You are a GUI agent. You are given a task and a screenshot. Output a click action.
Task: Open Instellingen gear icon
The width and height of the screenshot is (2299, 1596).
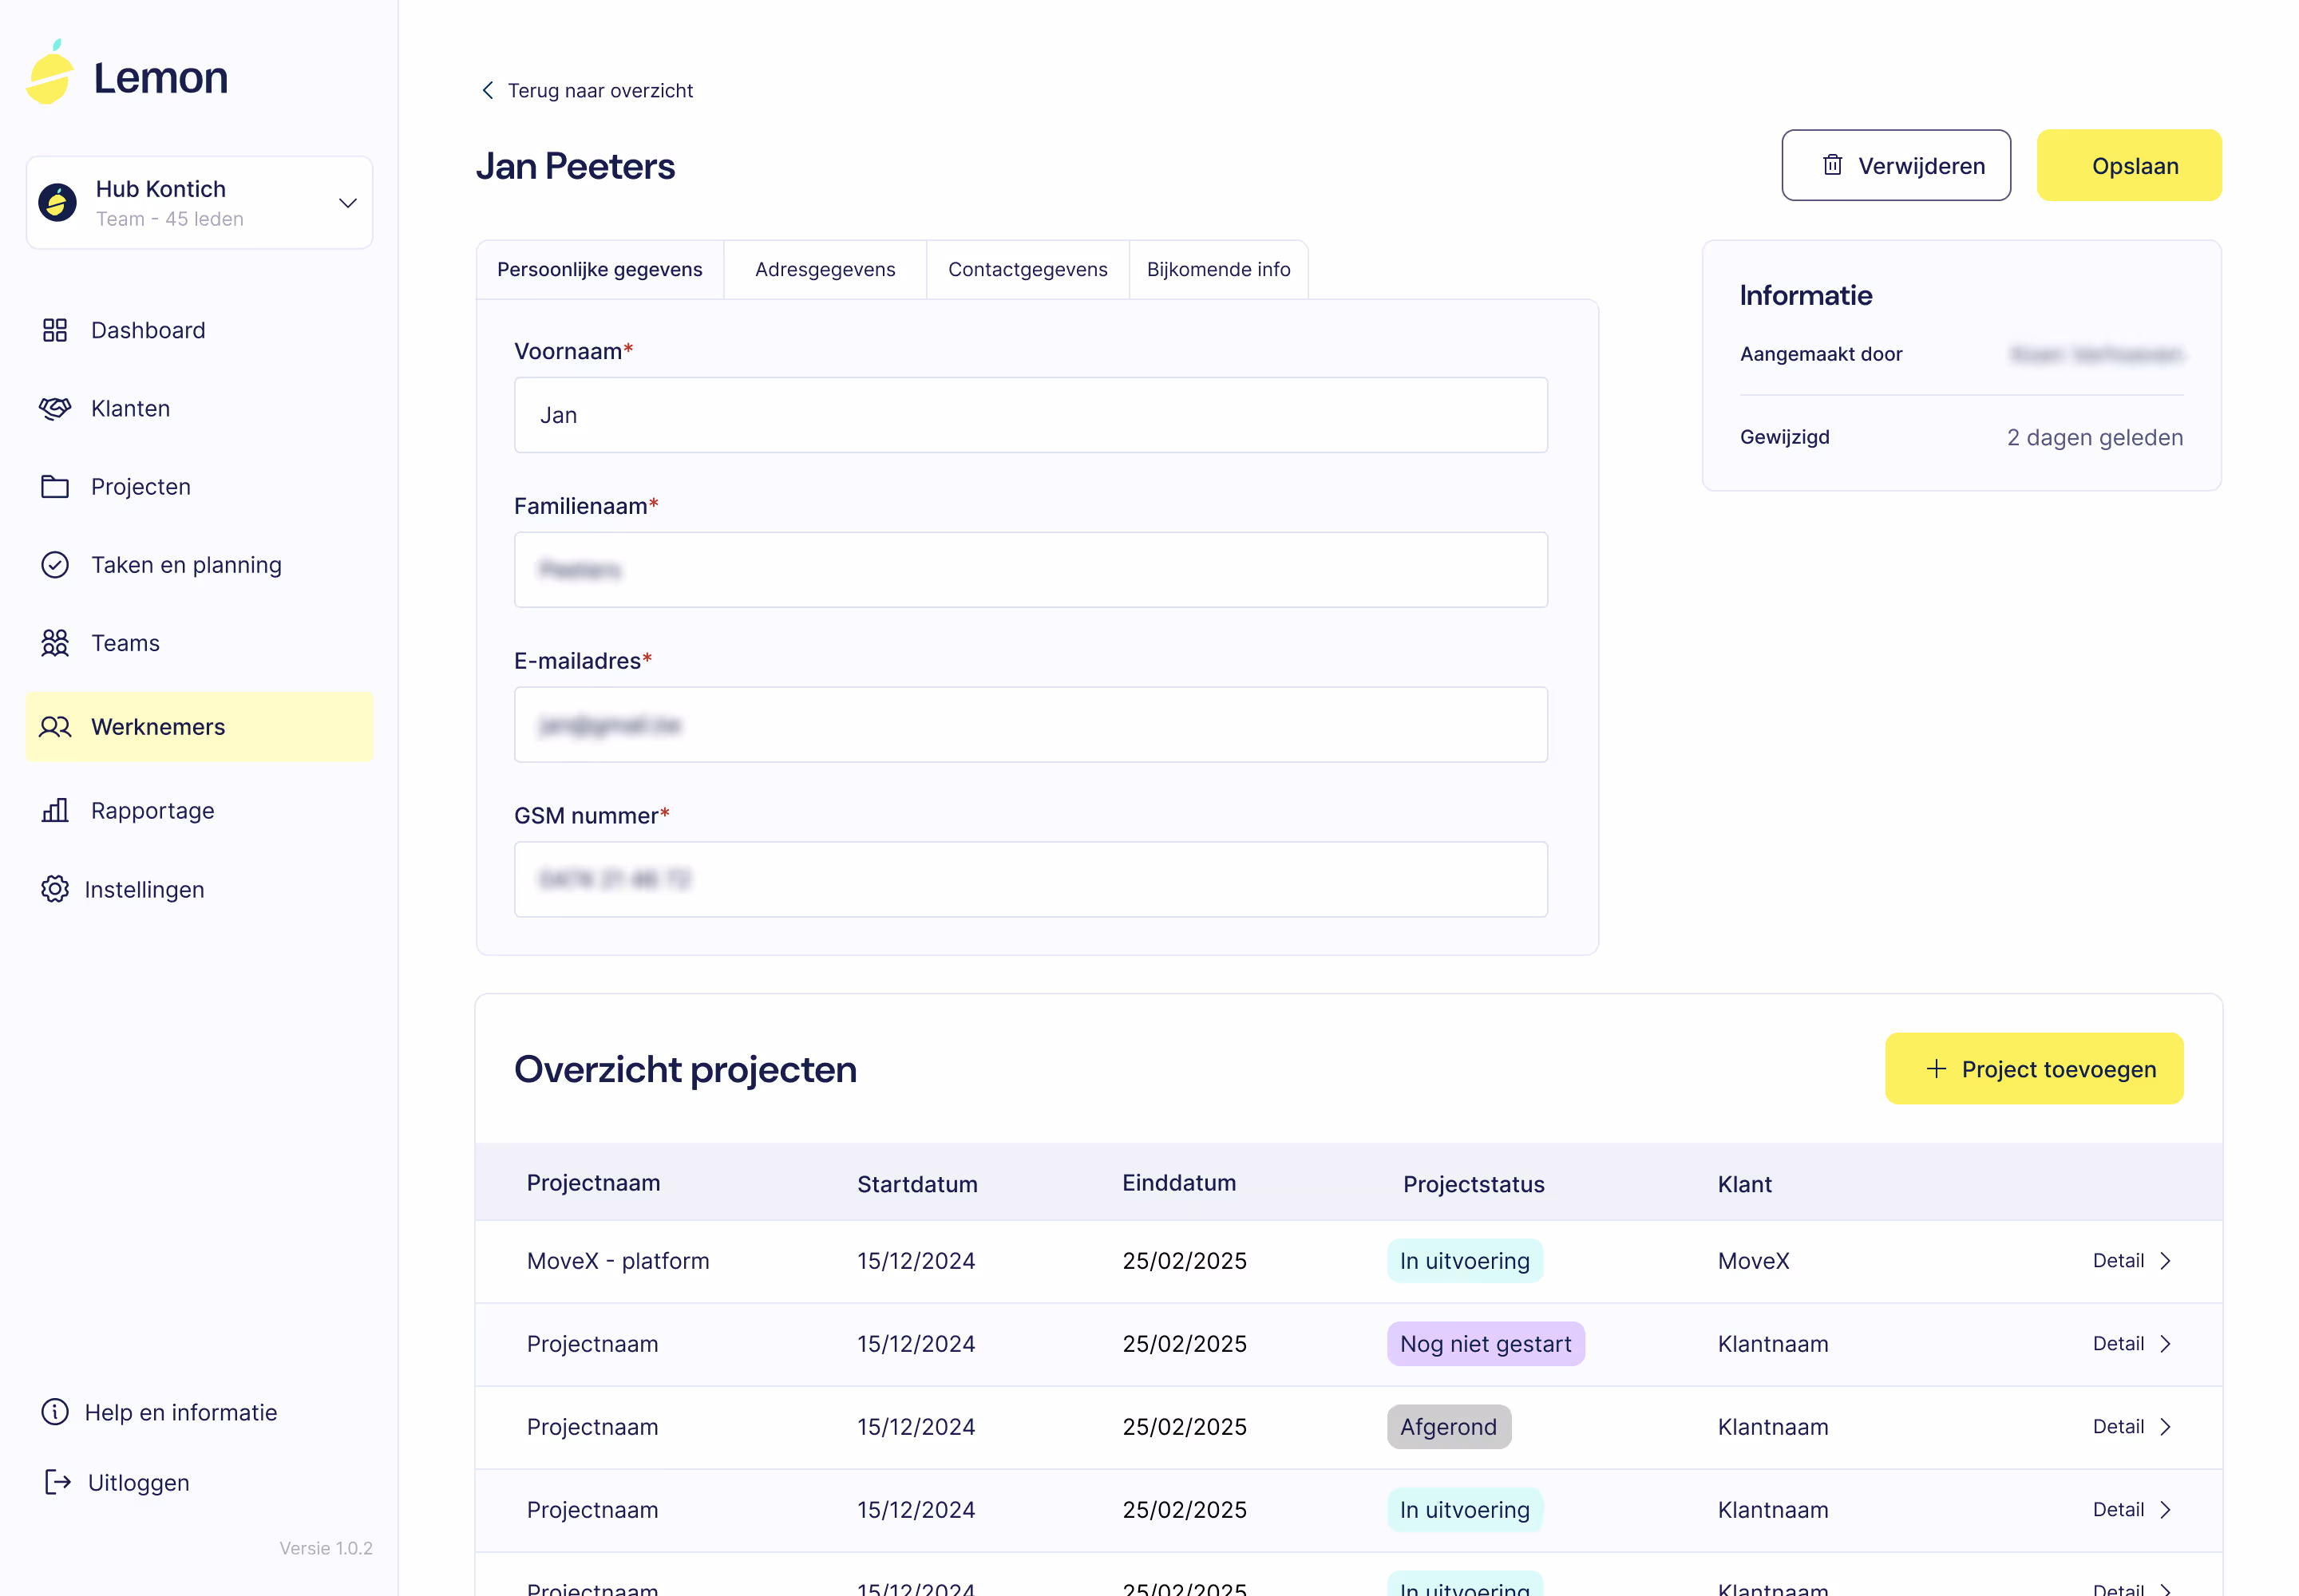tap(55, 889)
